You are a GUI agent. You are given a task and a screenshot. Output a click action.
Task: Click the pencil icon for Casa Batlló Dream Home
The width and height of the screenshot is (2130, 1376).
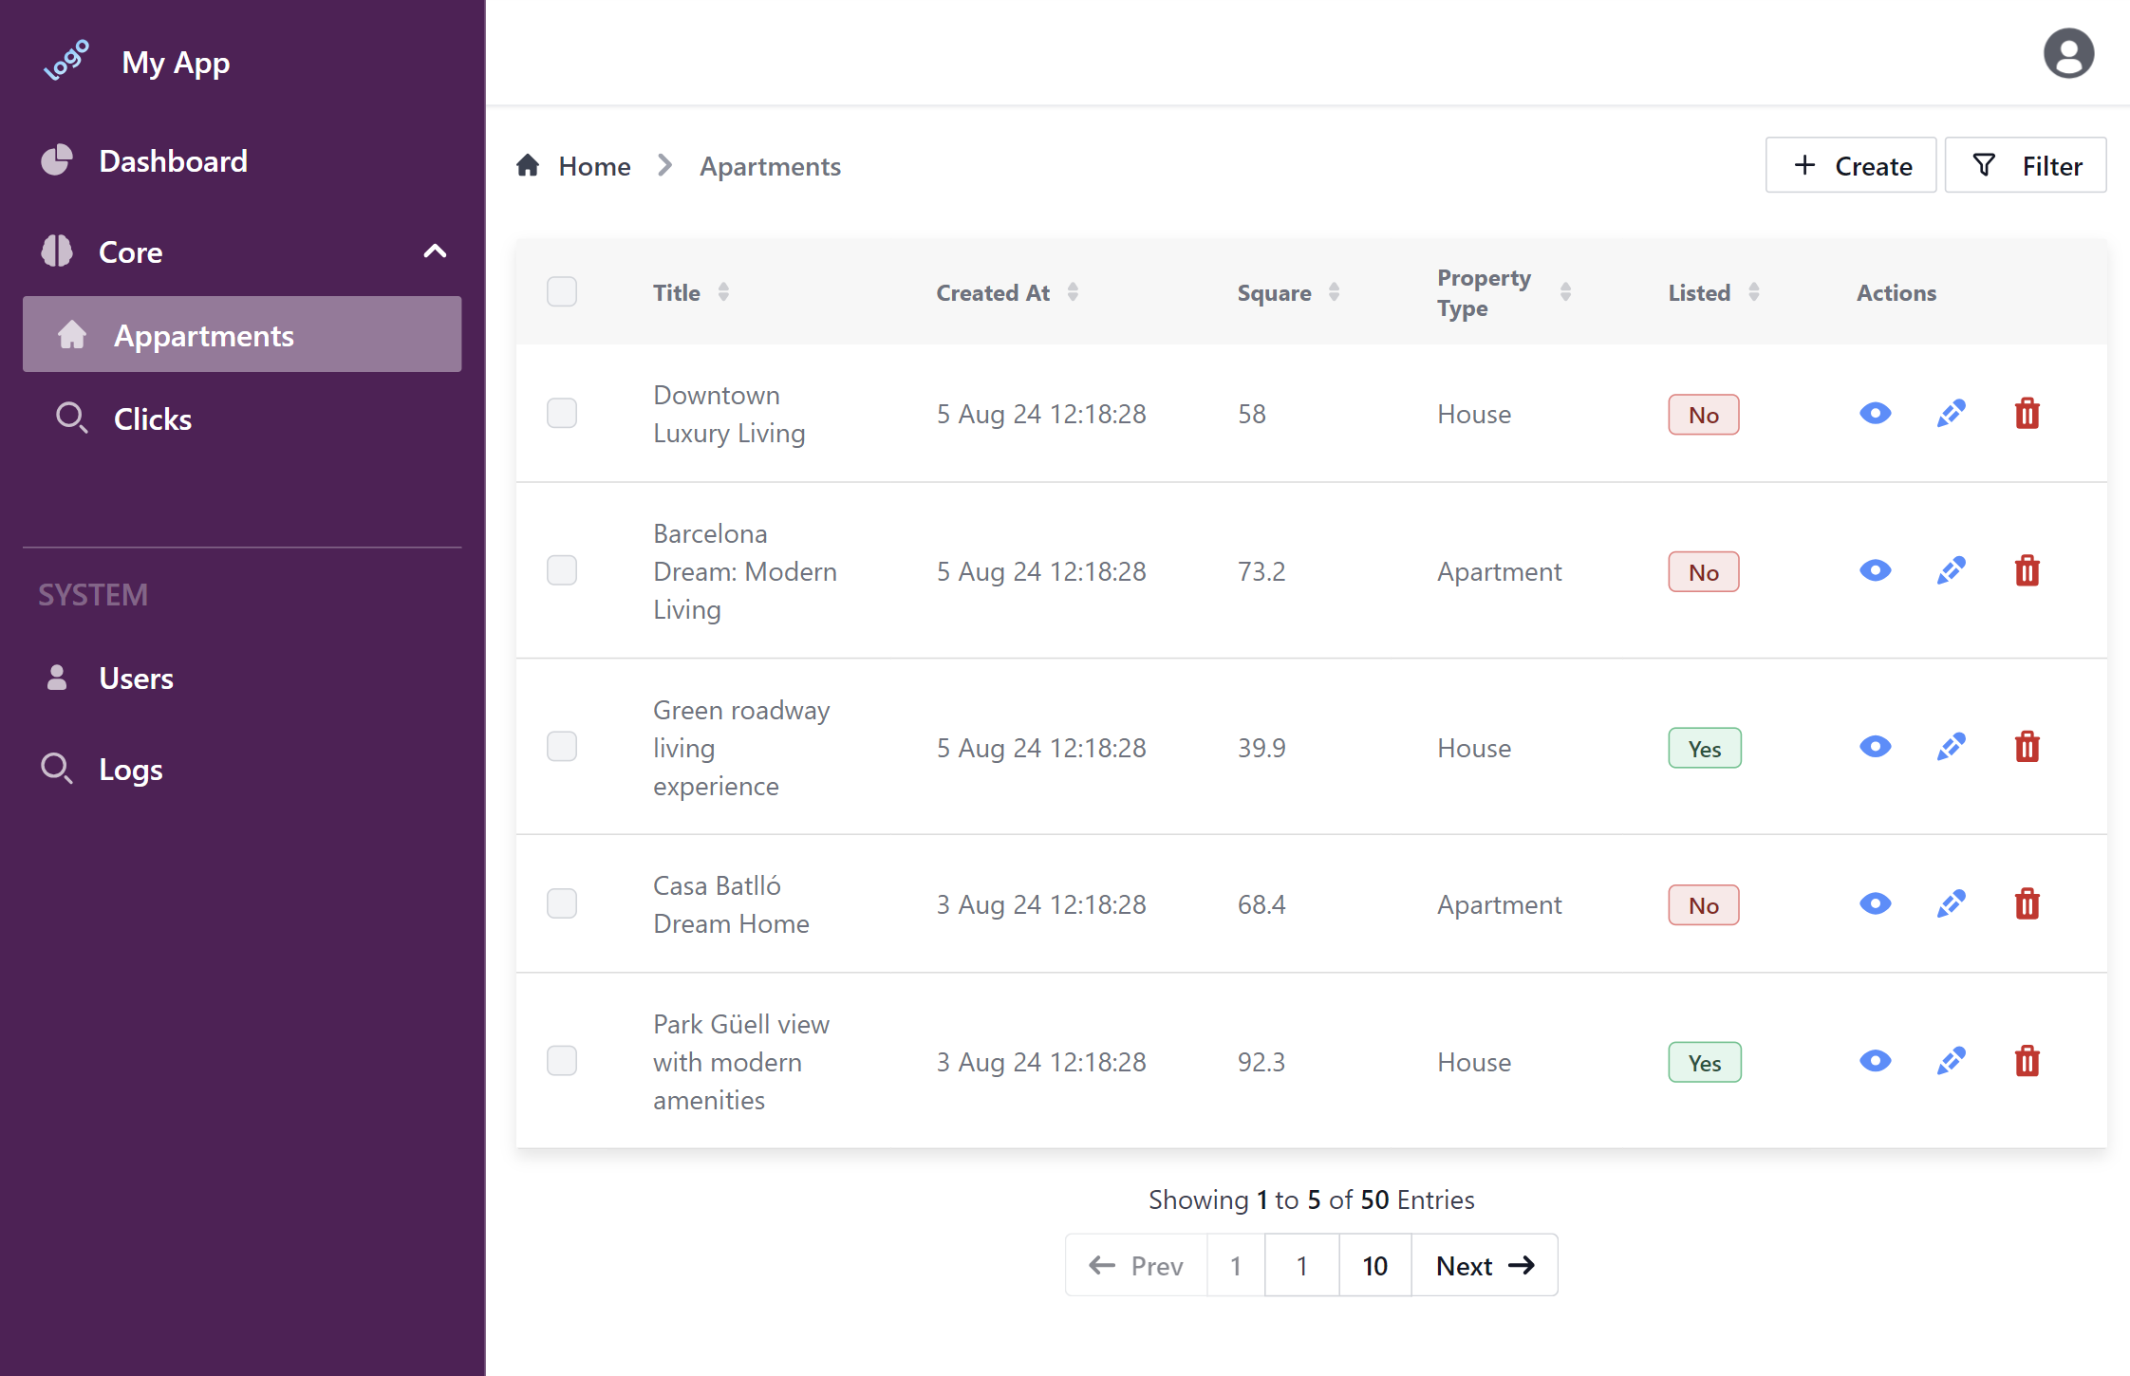pos(1951,904)
